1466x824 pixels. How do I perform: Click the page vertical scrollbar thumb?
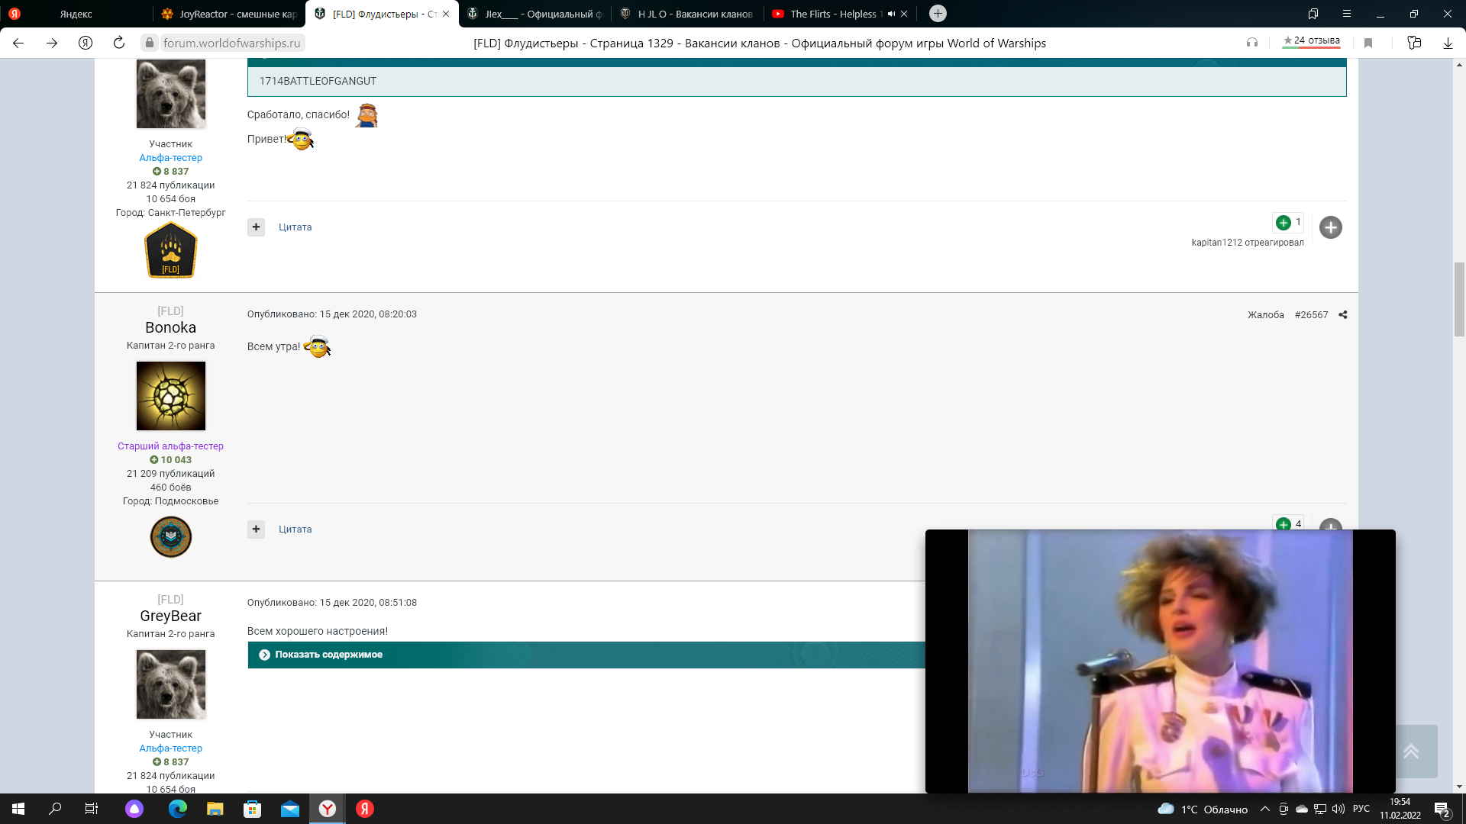point(1459,299)
